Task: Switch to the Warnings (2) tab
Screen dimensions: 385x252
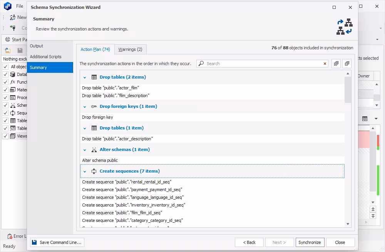Action: [x=131, y=49]
